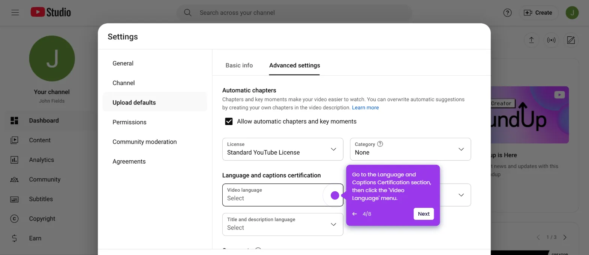The height and width of the screenshot is (255, 589).
Task: Click the Community people icon
Action: coord(14,179)
